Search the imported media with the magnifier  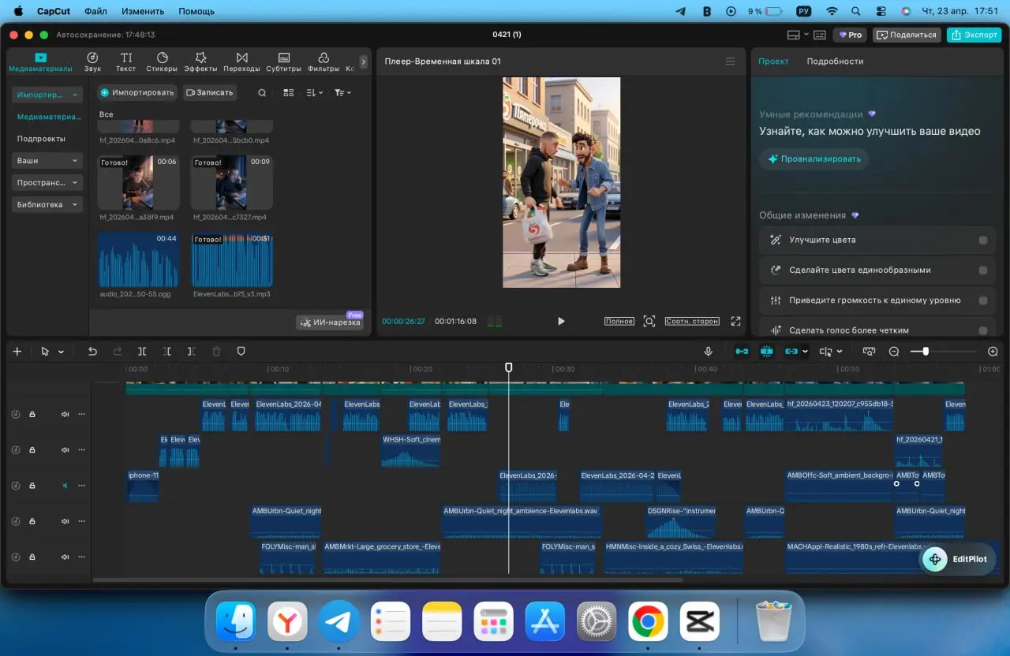point(262,93)
